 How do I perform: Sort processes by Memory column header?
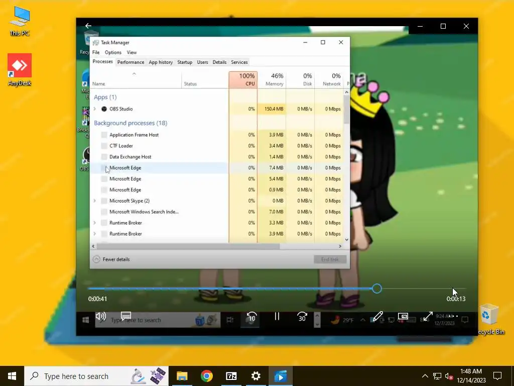click(x=272, y=80)
